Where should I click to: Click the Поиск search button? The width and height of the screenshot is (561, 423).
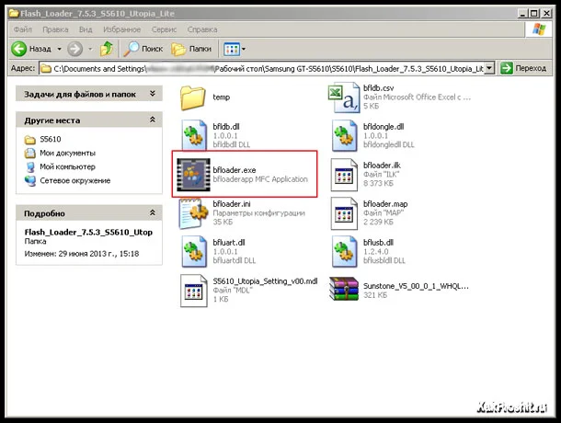143,48
